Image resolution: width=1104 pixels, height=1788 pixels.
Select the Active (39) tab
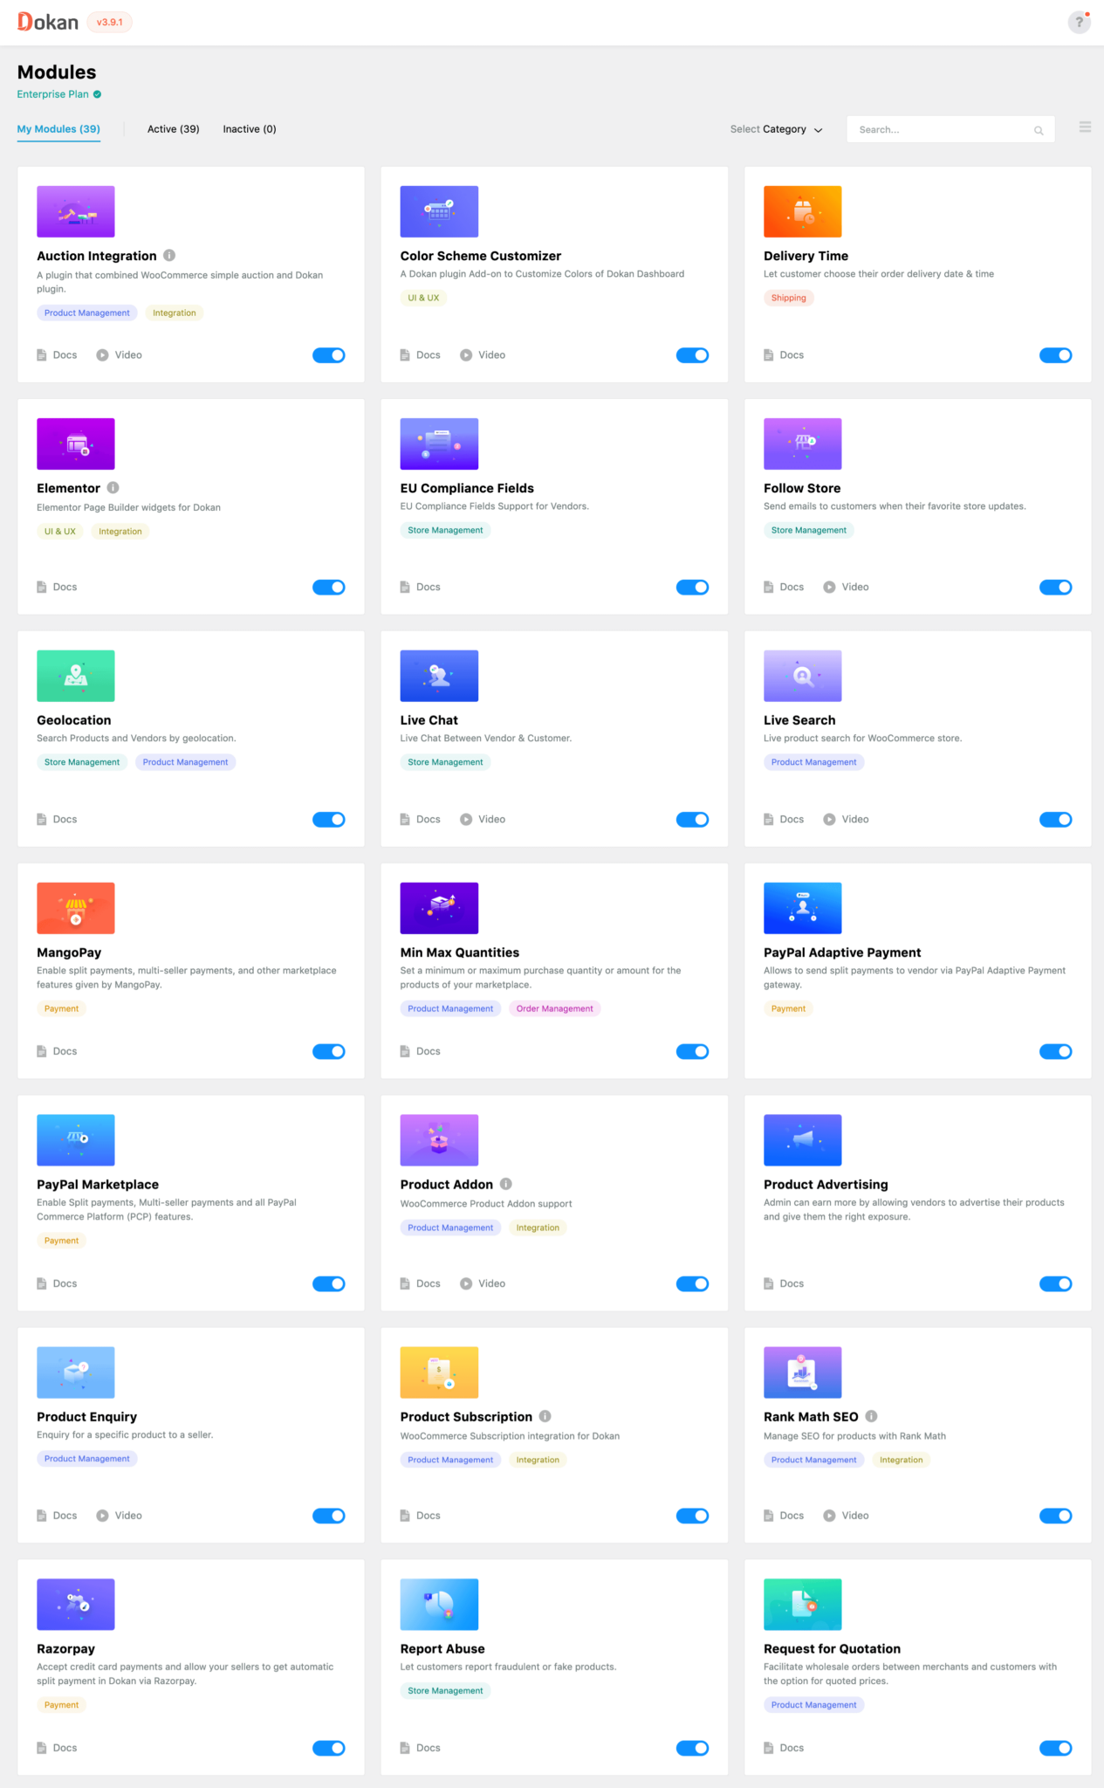click(173, 129)
